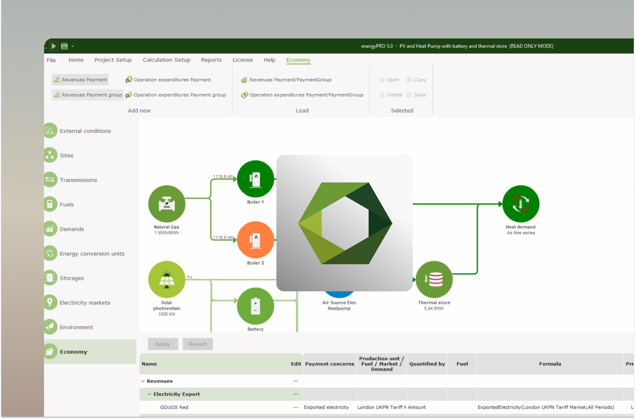This screenshot has width=635, height=419.
Task: Click edit ellipsis for GDUOS Red row
Action: coord(295,407)
